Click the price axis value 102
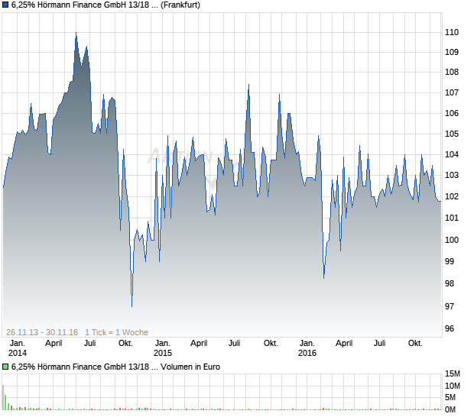The width and height of the screenshot is (474, 417). 452,196
